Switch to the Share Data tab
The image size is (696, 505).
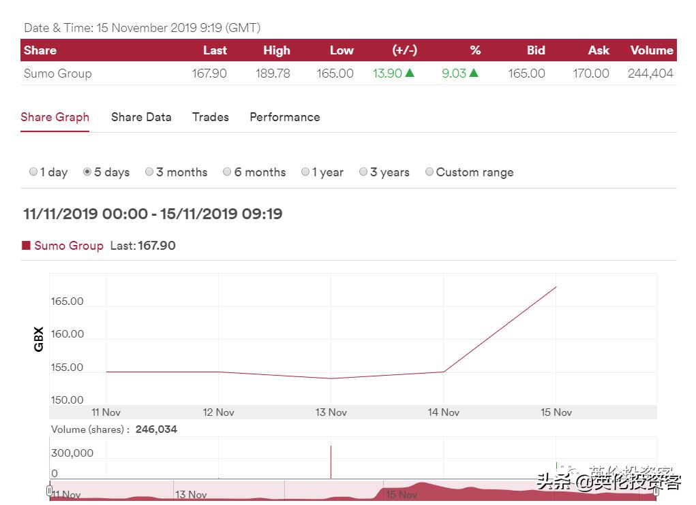click(x=141, y=117)
